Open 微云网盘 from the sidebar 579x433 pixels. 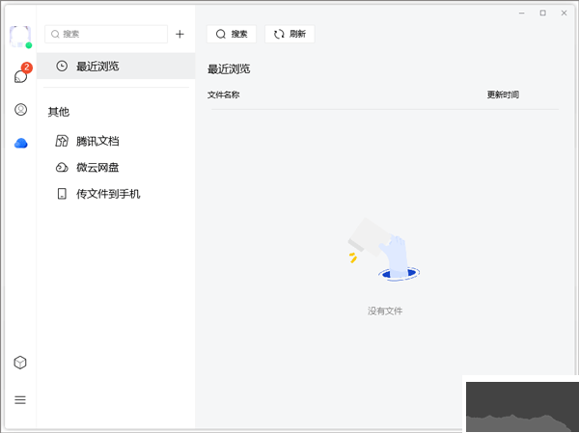pos(96,167)
